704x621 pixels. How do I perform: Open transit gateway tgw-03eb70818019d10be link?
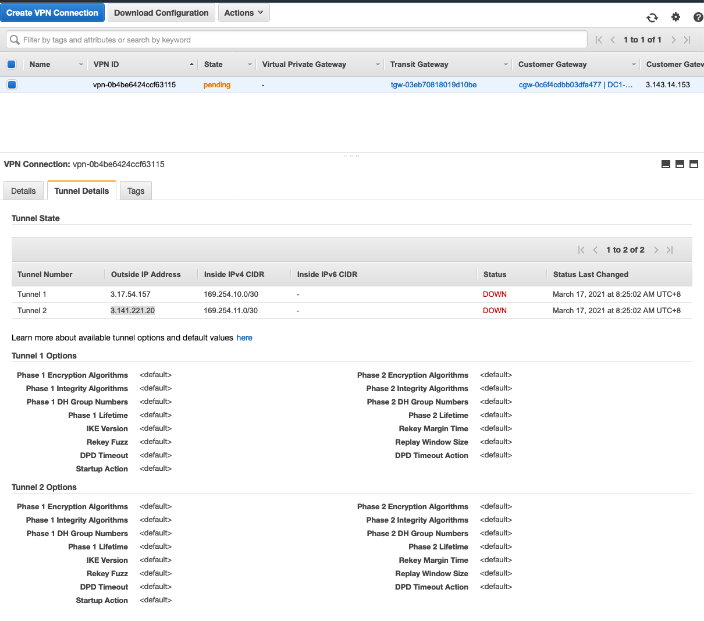click(433, 84)
